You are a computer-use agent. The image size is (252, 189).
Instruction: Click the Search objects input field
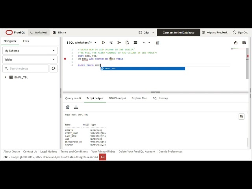coord(25,69)
